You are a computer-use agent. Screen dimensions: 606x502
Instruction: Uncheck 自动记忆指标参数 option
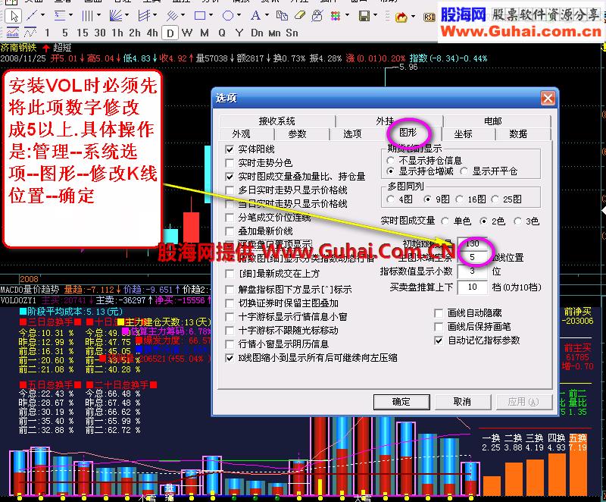click(438, 340)
